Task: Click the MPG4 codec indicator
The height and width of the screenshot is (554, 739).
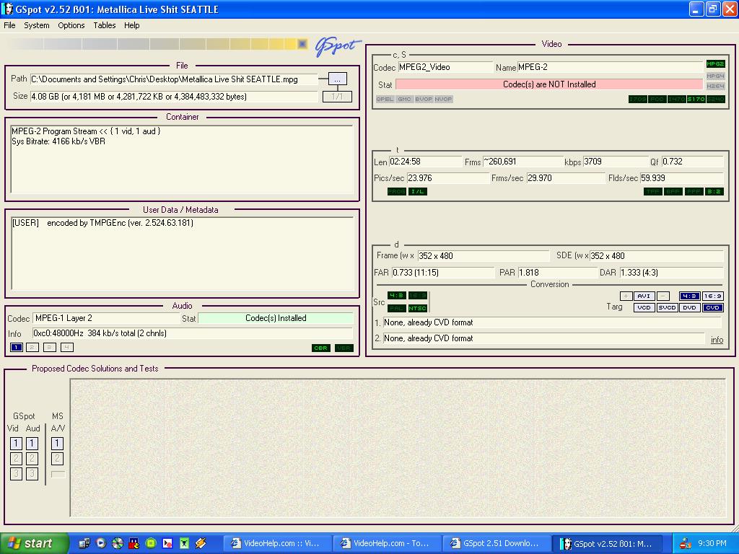Action: click(x=715, y=76)
